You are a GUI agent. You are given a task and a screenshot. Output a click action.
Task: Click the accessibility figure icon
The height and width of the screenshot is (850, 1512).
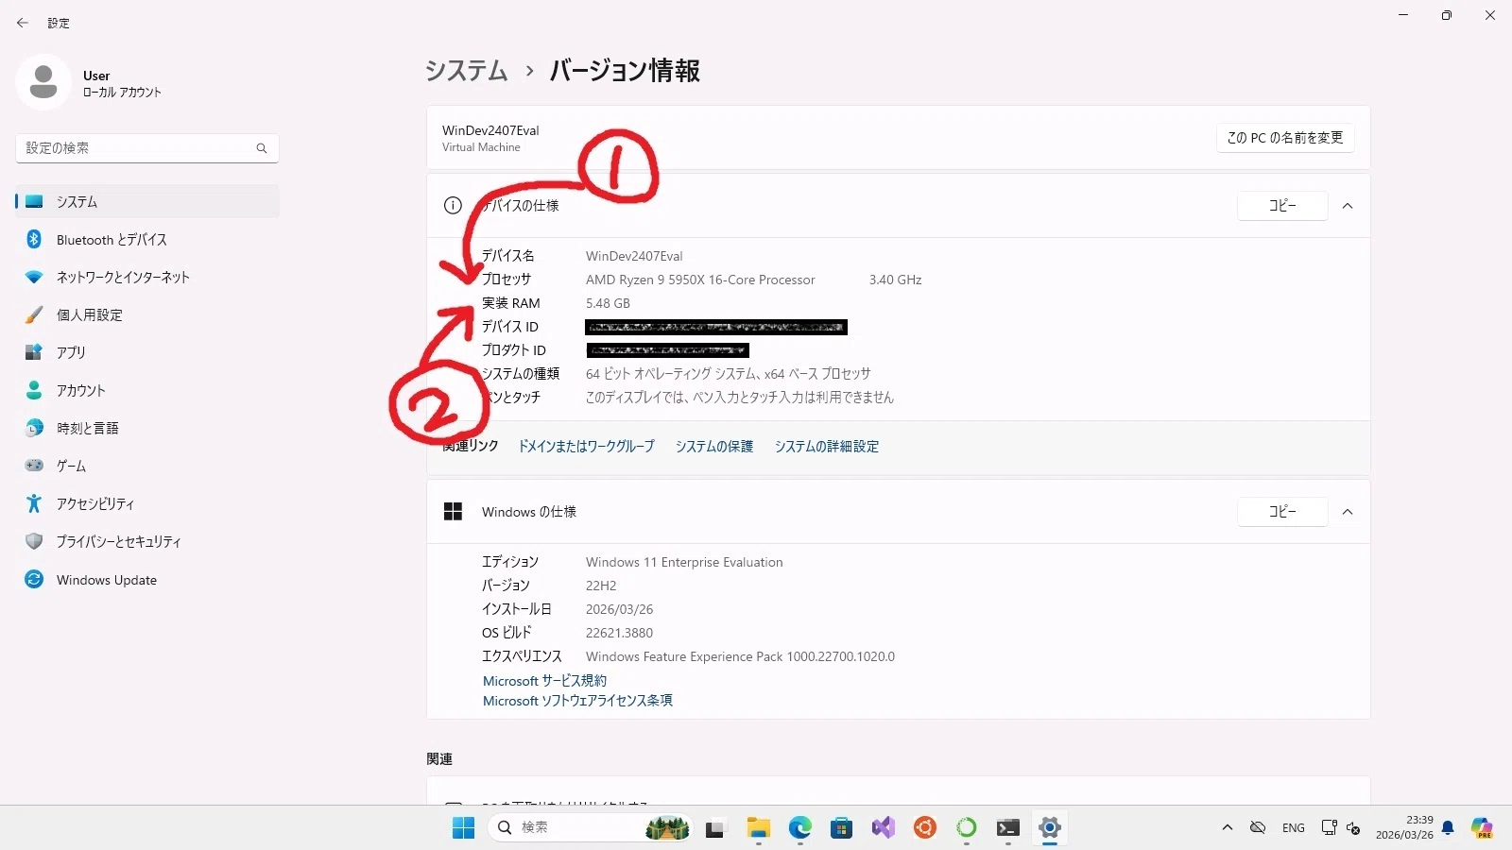(x=34, y=503)
